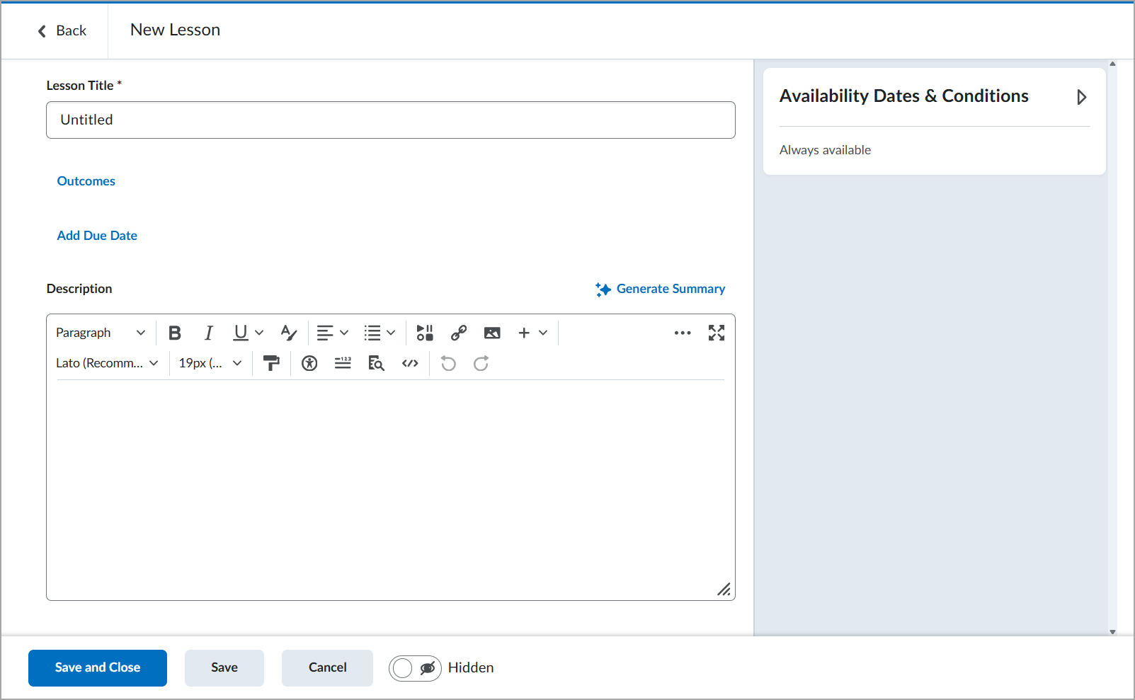This screenshot has width=1135, height=700.
Task: Click the bulleted list icon
Action: pyautogui.click(x=372, y=333)
